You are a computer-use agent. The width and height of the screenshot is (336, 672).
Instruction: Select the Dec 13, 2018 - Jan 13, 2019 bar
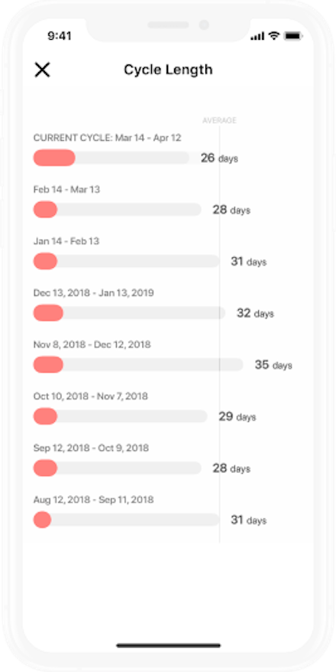129,313
